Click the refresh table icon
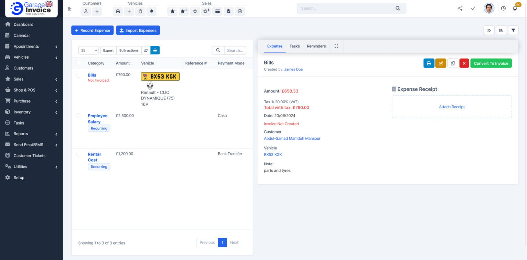 point(146,50)
